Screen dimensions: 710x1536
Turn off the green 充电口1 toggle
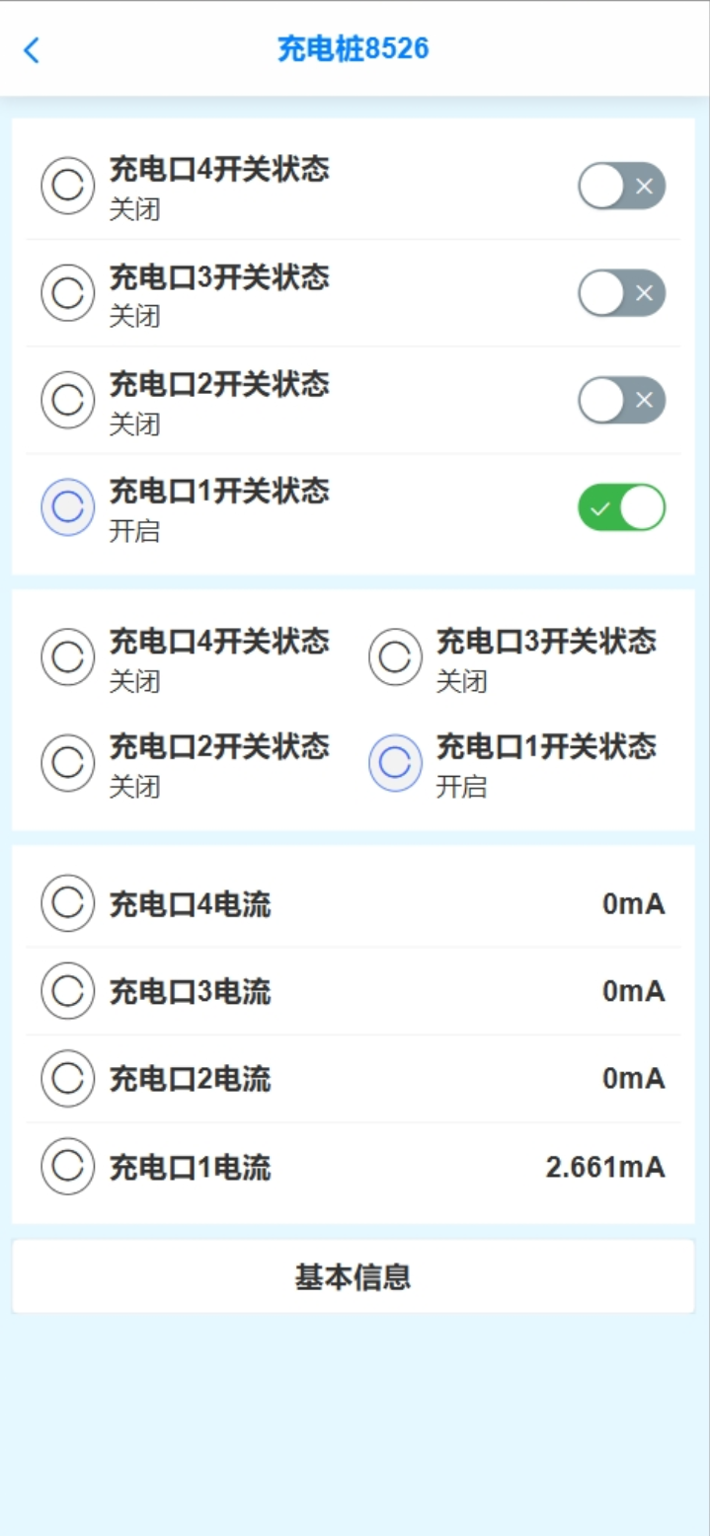point(621,507)
